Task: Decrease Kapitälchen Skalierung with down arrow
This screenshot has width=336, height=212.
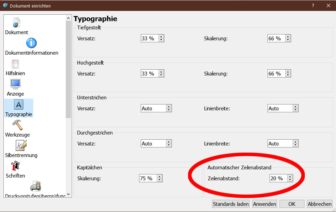Action: 159,180
